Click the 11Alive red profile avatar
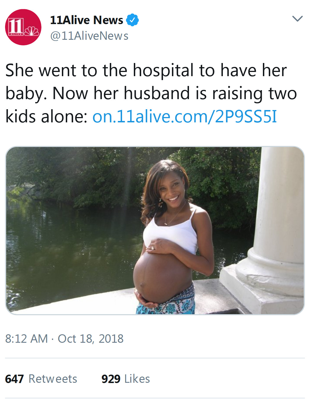334x399 pixels. pos(23,27)
